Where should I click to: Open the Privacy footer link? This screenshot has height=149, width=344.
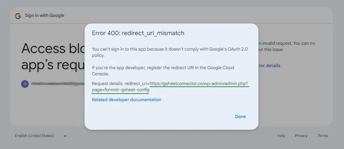[301, 136]
